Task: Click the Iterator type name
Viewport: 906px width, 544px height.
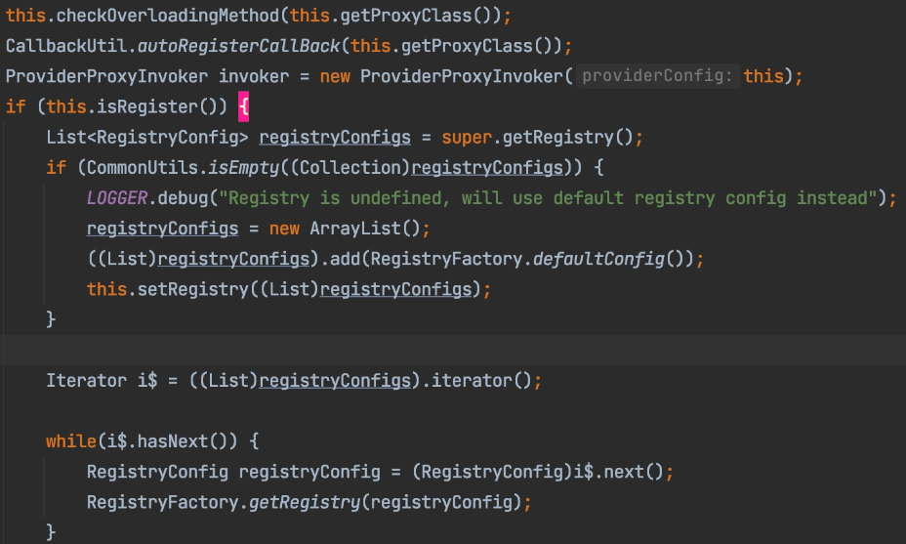Action: [x=87, y=380]
